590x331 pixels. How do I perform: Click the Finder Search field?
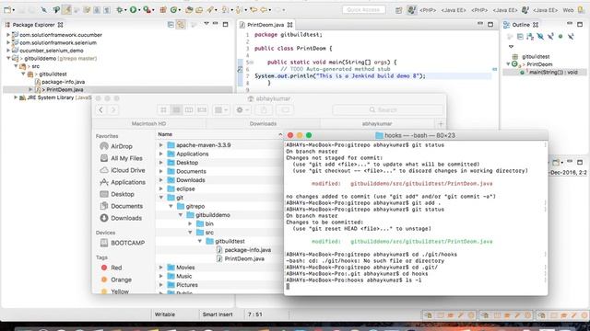(x=387, y=109)
